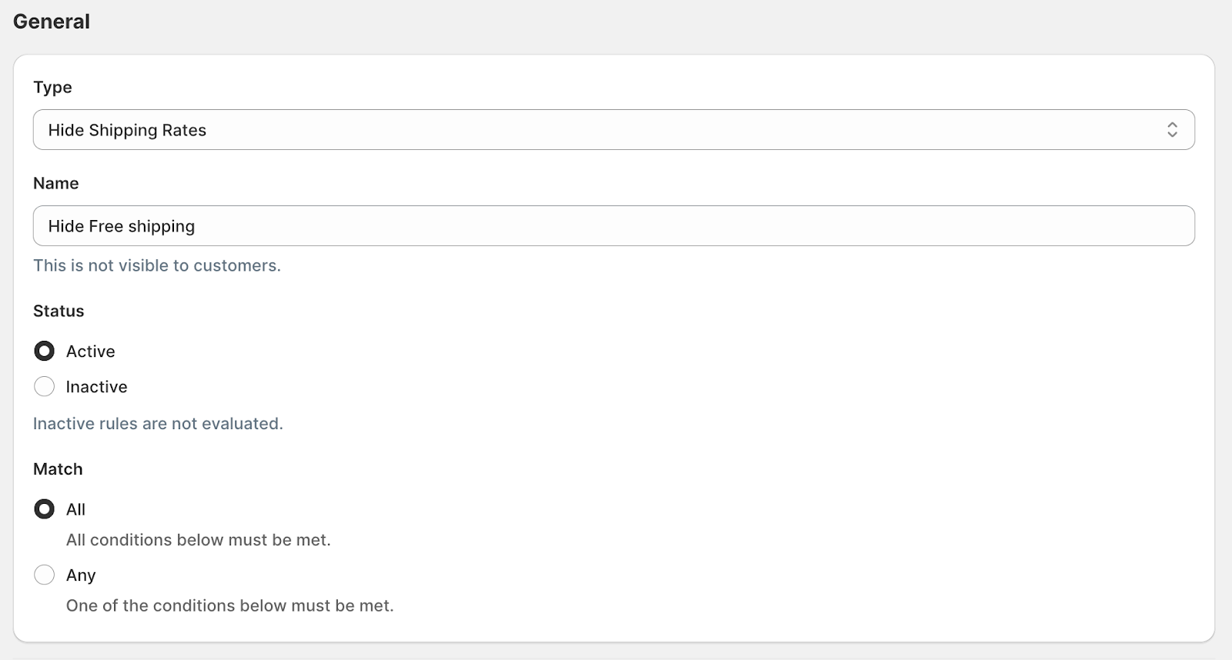Click the "Name" field label
The image size is (1232, 660).
coord(55,183)
